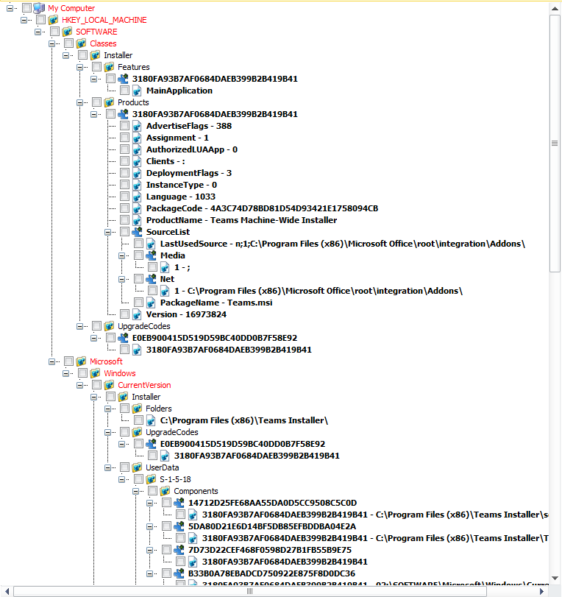Image resolution: width=562 pixels, height=597 pixels.
Task: Collapse the My Computer node
Action: coord(10,8)
